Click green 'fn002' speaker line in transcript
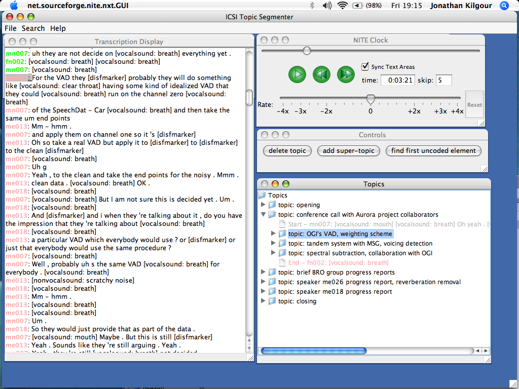 click(x=83, y=61)
